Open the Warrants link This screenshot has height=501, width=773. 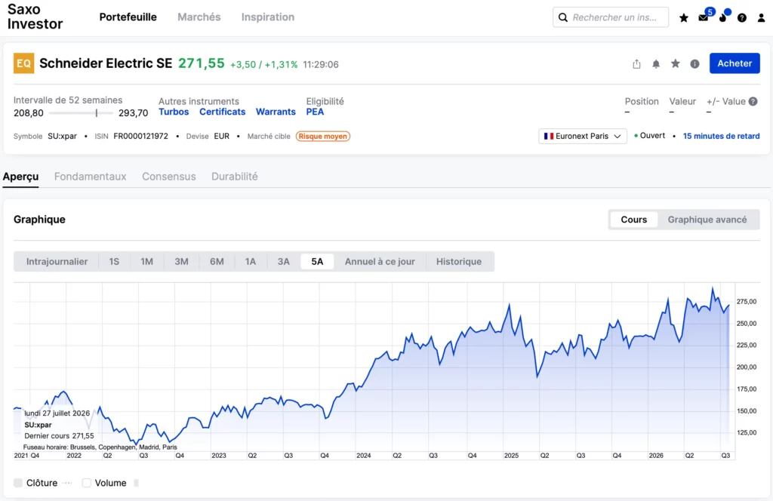(276, 112)
